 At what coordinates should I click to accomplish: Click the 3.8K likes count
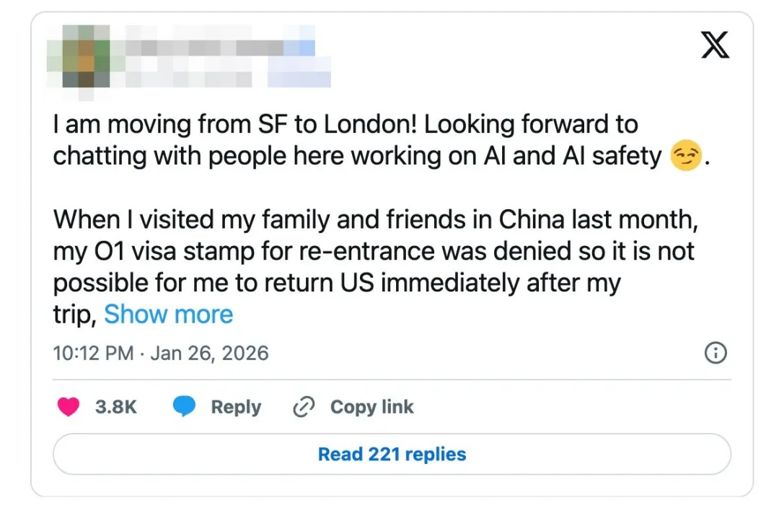115,407
